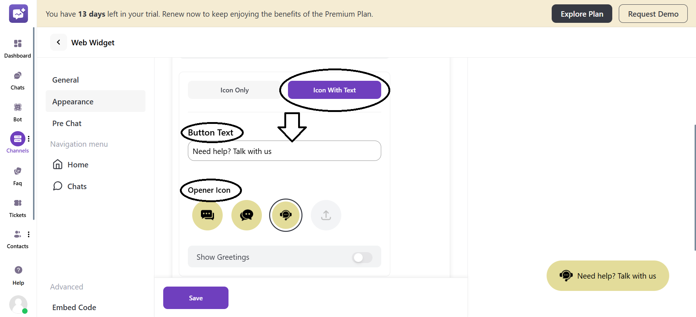Switch to Icon Only mode
The width and height of the screenshot is (696, 317).
[234, 90]
